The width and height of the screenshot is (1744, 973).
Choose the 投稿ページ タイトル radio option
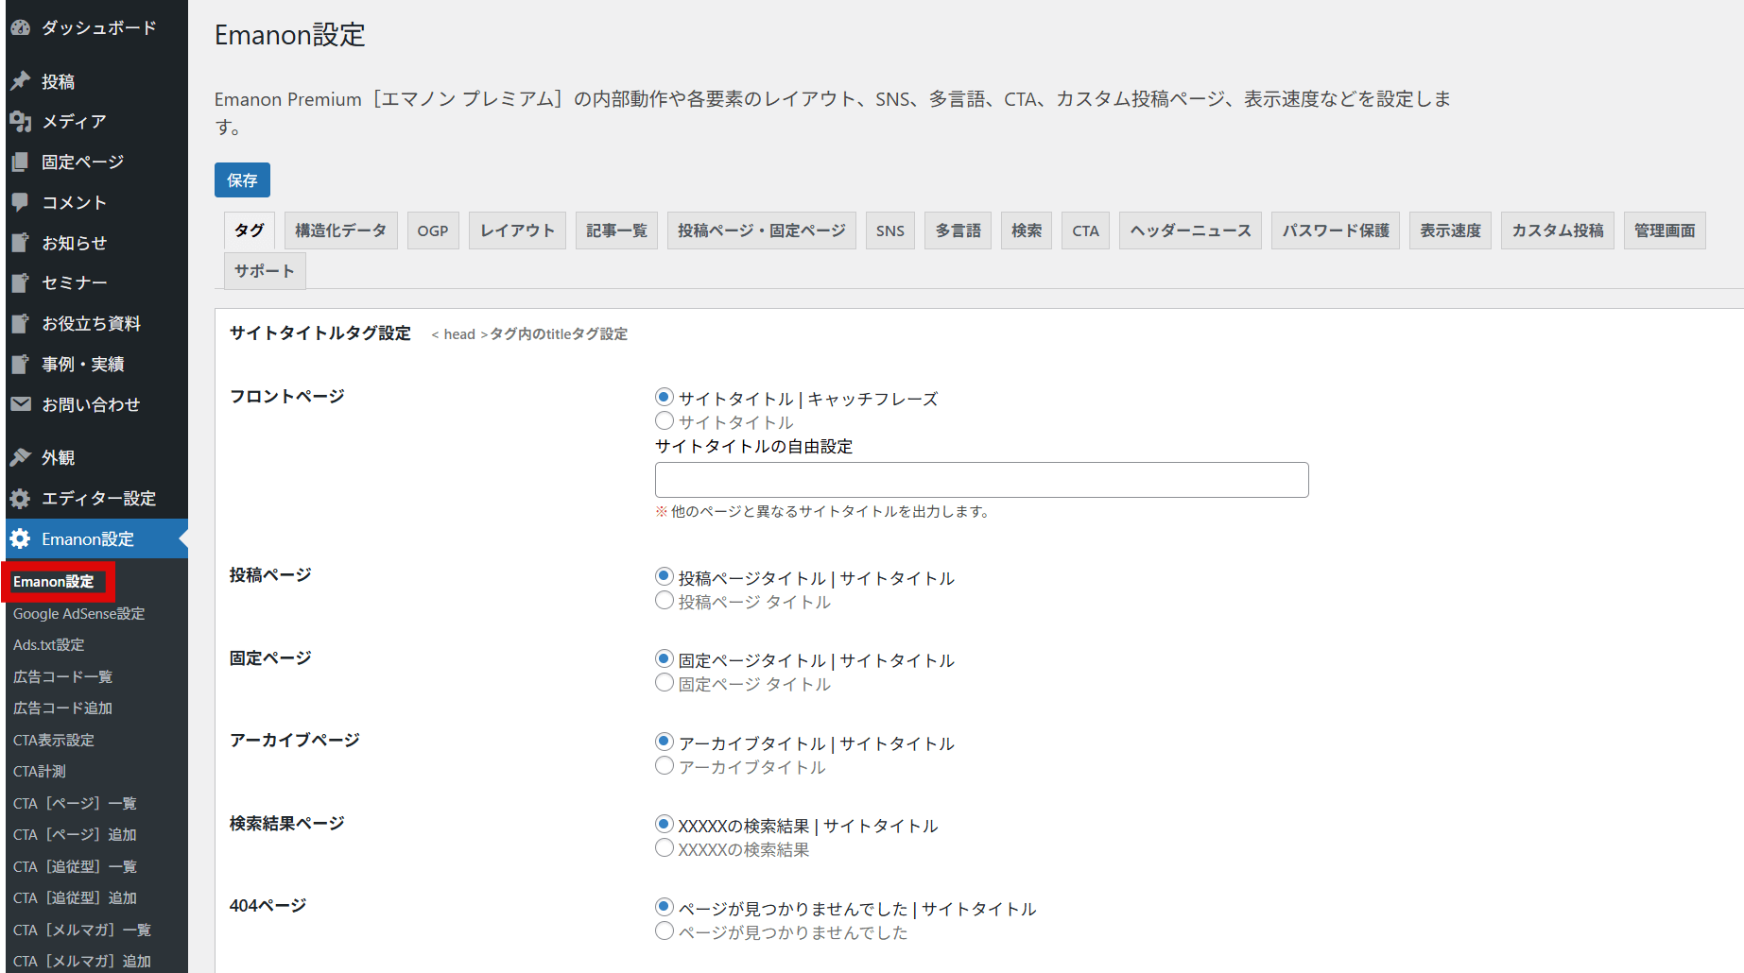coord(665,601)
